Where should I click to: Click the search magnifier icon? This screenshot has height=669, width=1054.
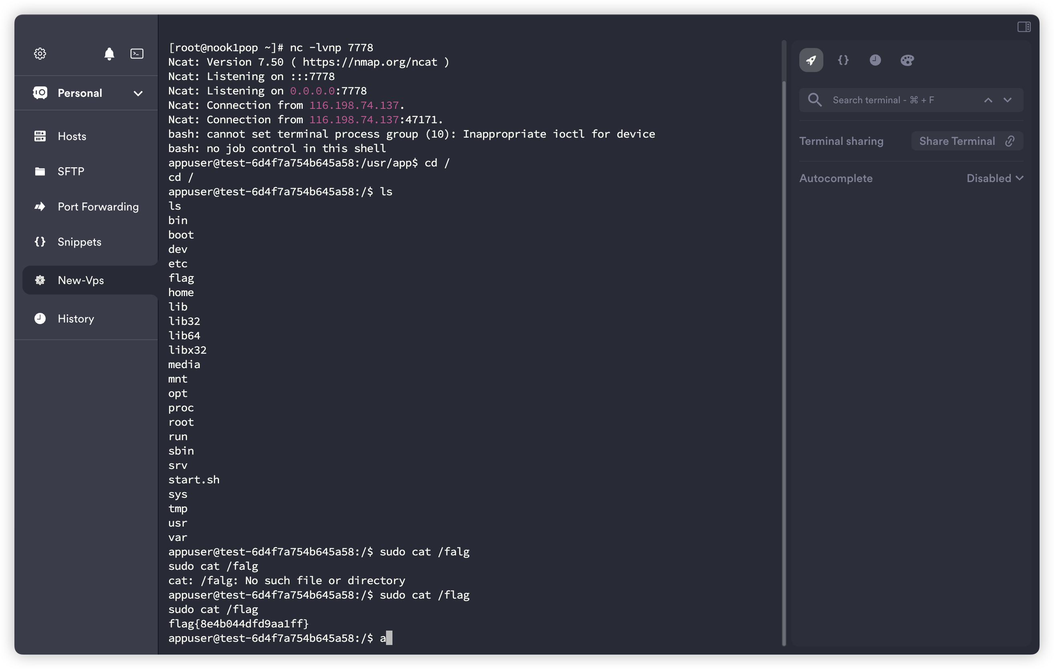coord(815,100)
